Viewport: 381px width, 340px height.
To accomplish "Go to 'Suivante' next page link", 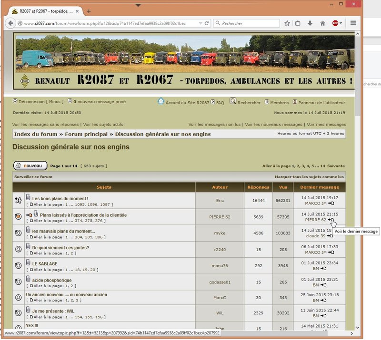I will coord(337,166).
